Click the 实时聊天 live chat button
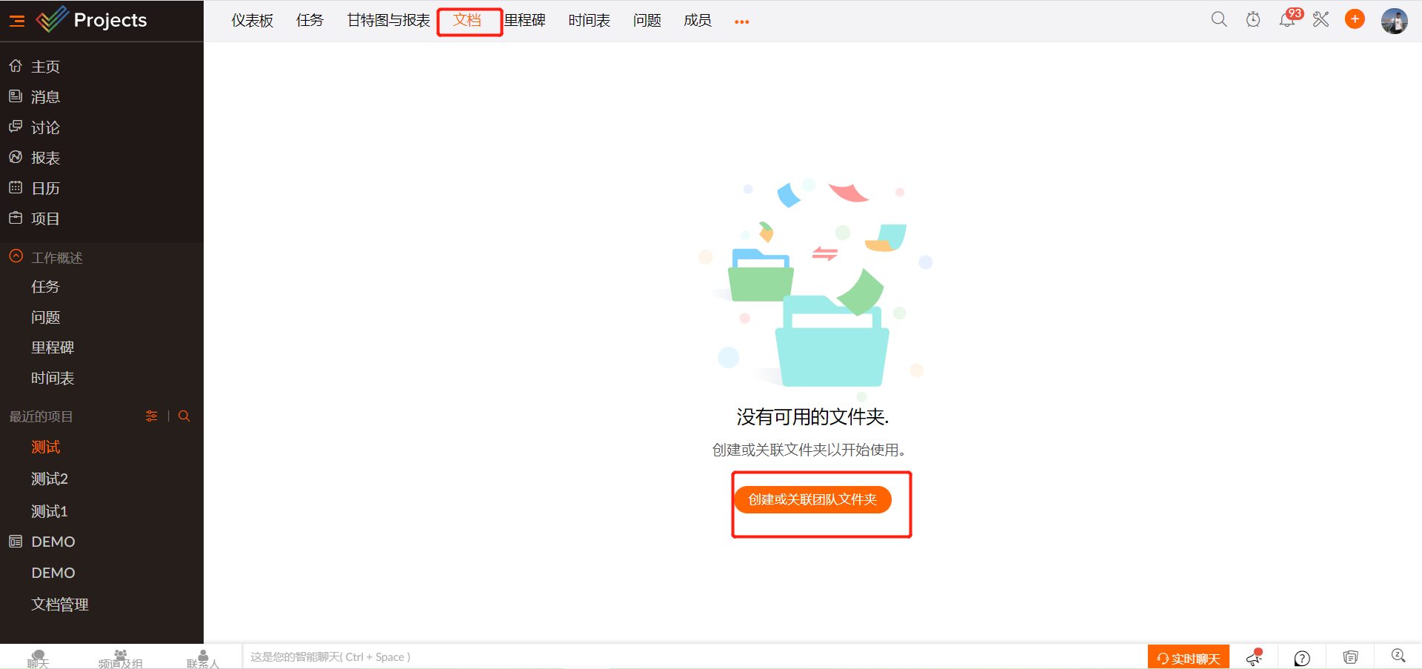This screenshot has height=669, width=1422. 1188,658
